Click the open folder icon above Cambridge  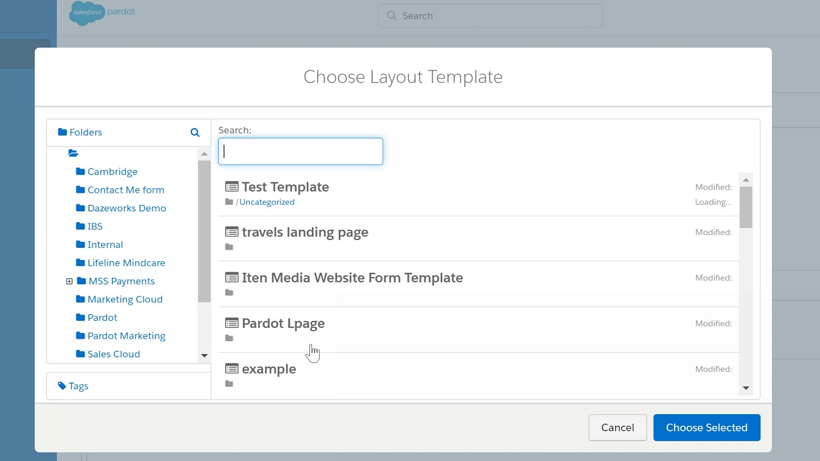(x=73, y=153)
